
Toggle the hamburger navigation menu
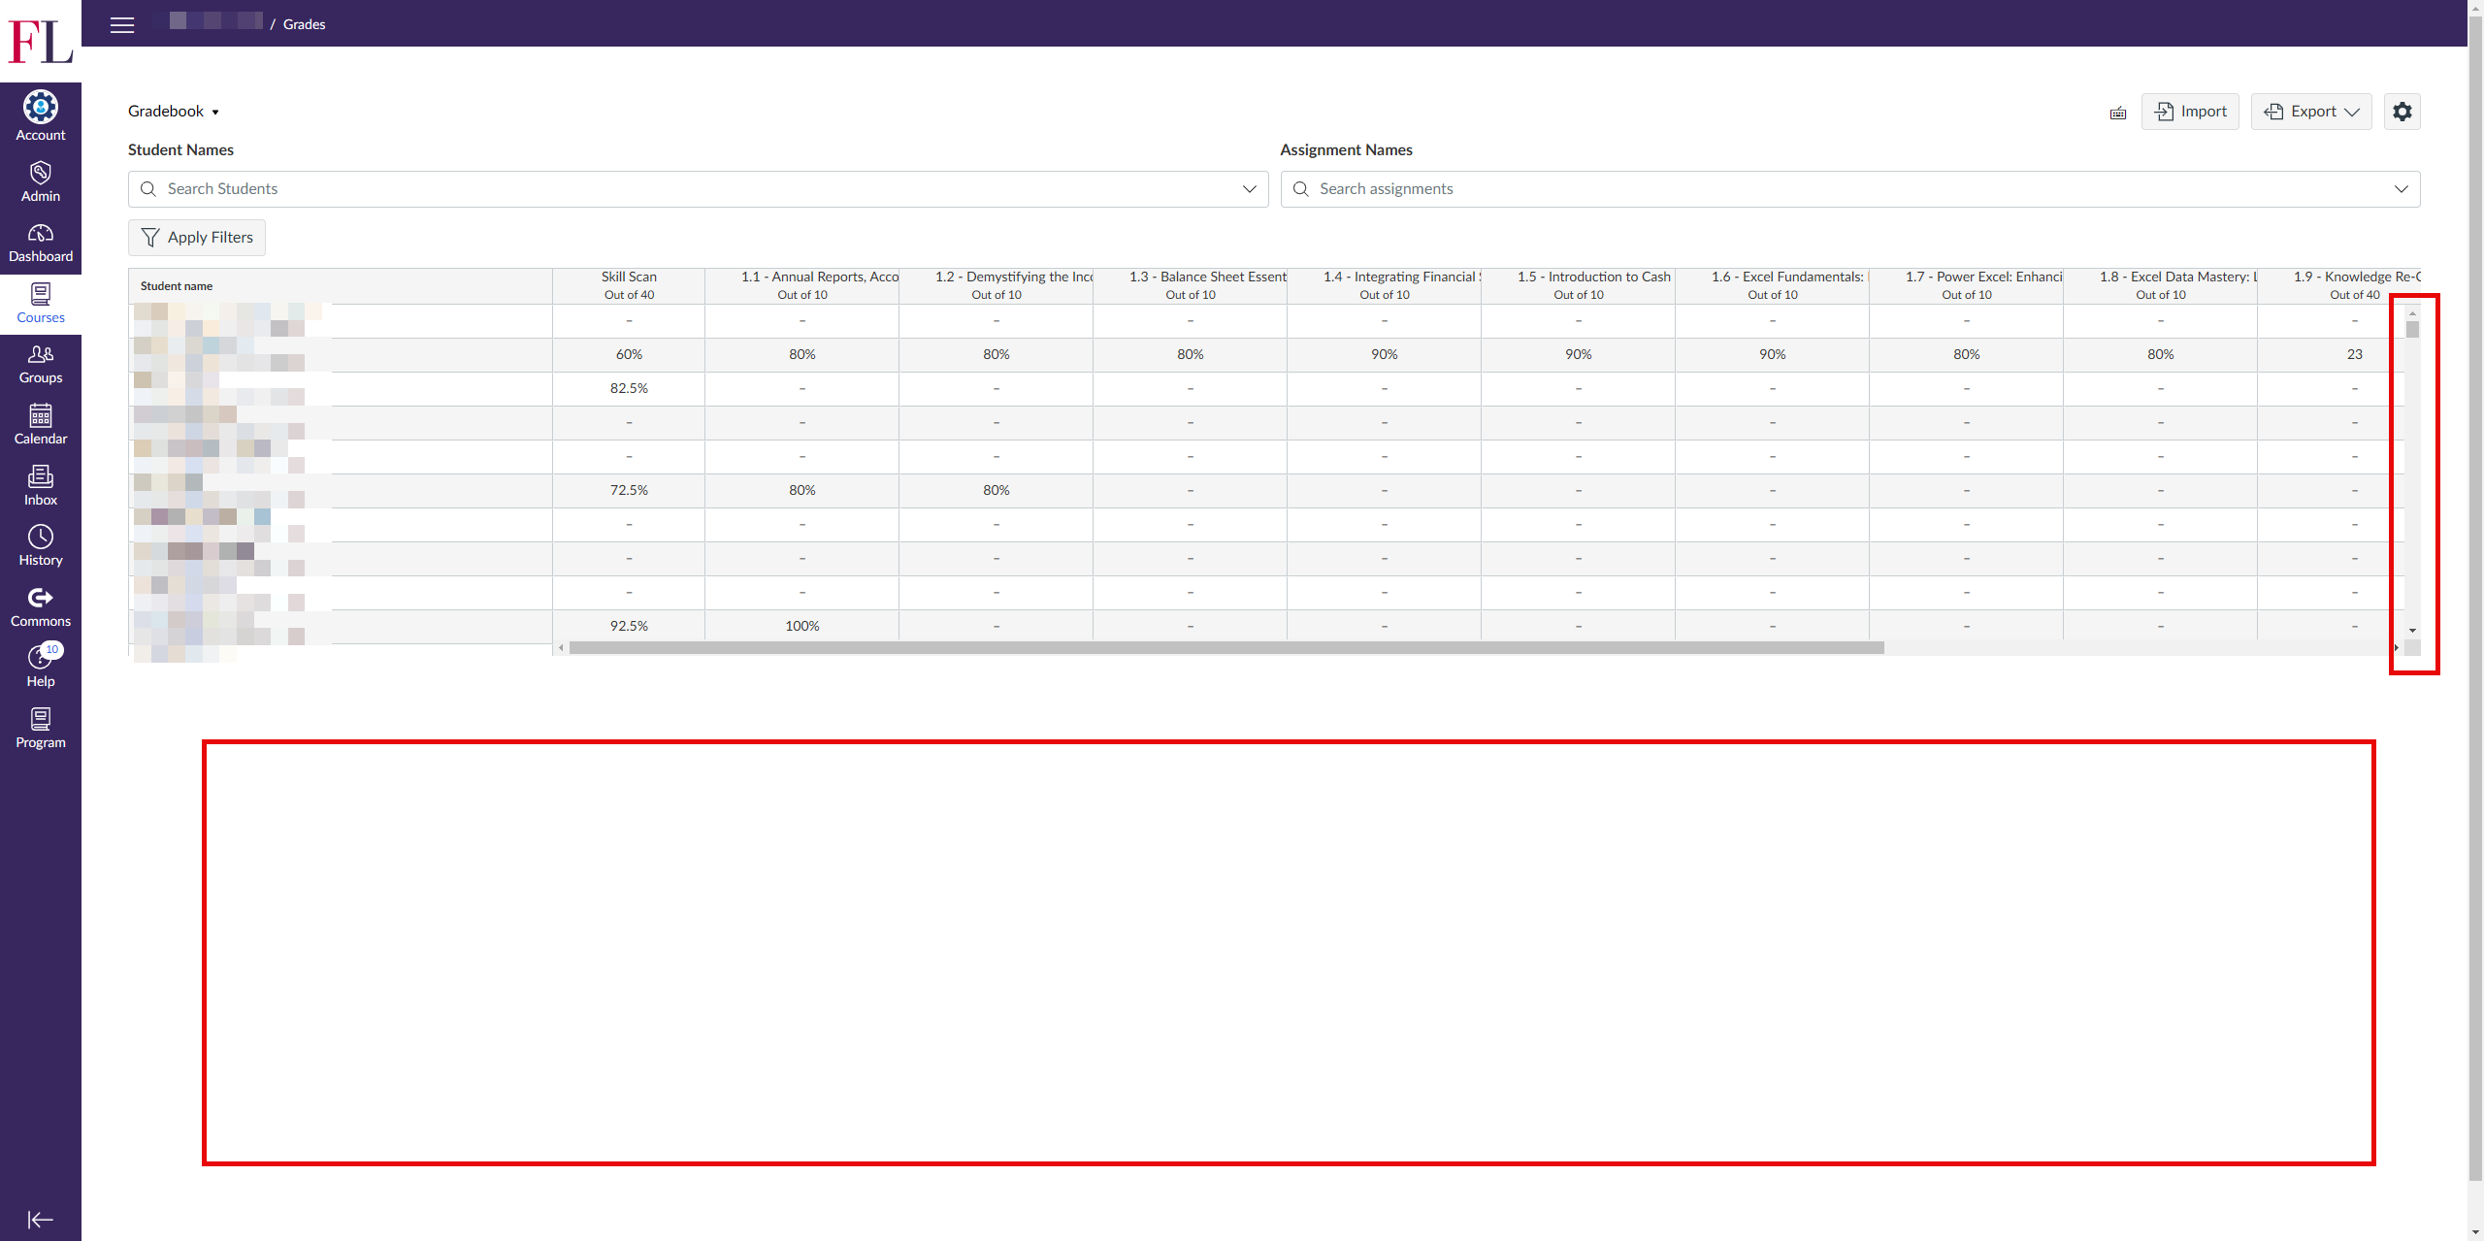tap(122, 24)
